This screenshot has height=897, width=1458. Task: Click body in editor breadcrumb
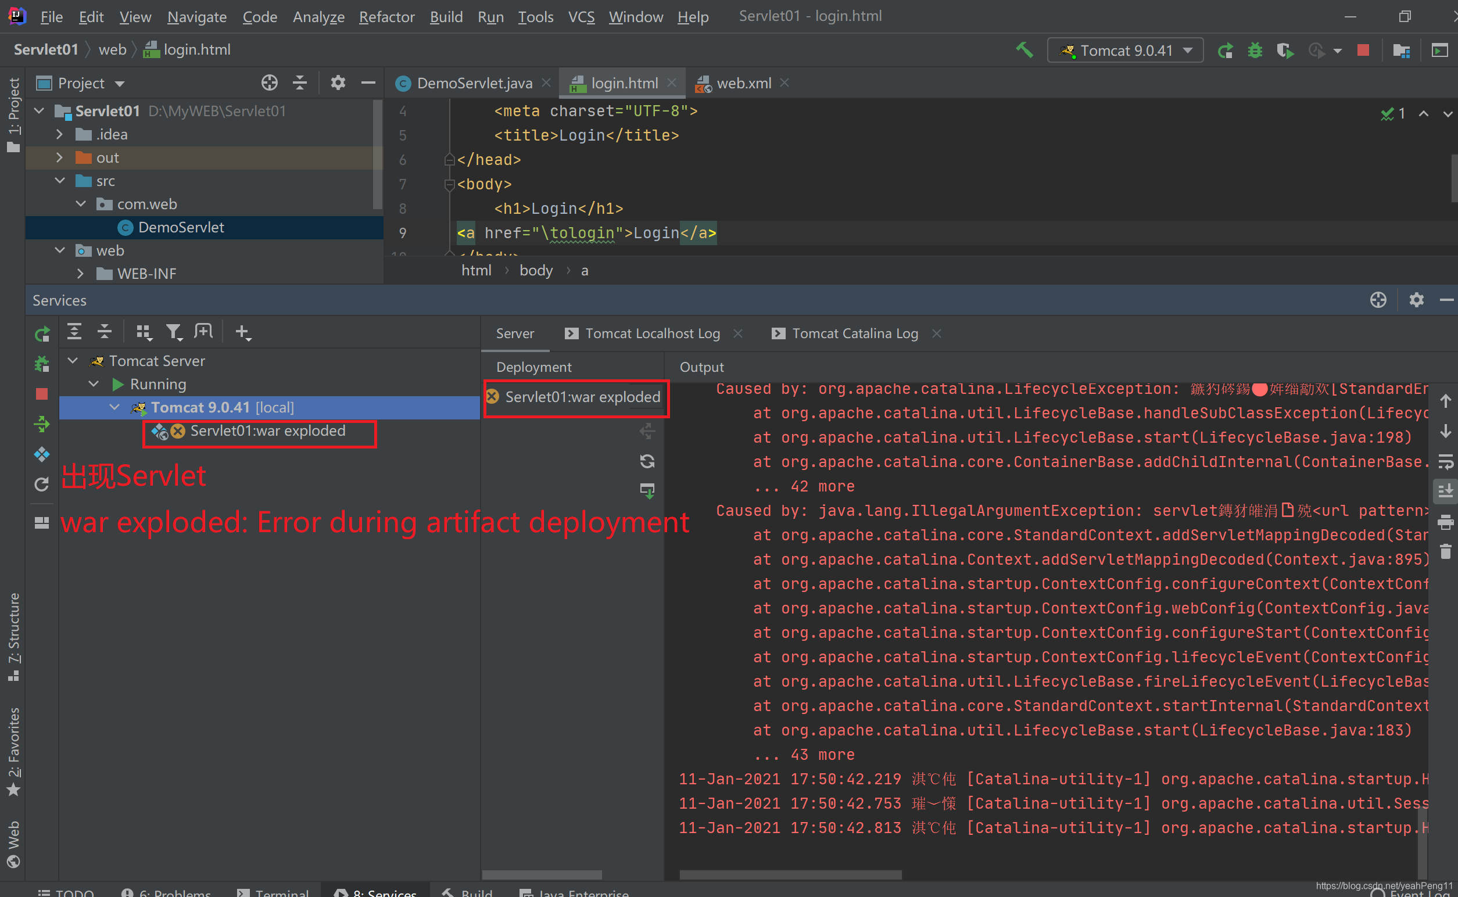click(x=536, y=270)
